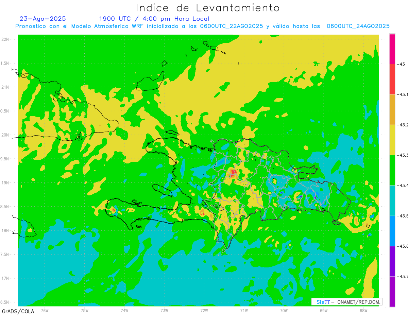This screenshot has width=408, height=315.
Task: Click the "-43.3" color scale label
Action: click(402, 155)
